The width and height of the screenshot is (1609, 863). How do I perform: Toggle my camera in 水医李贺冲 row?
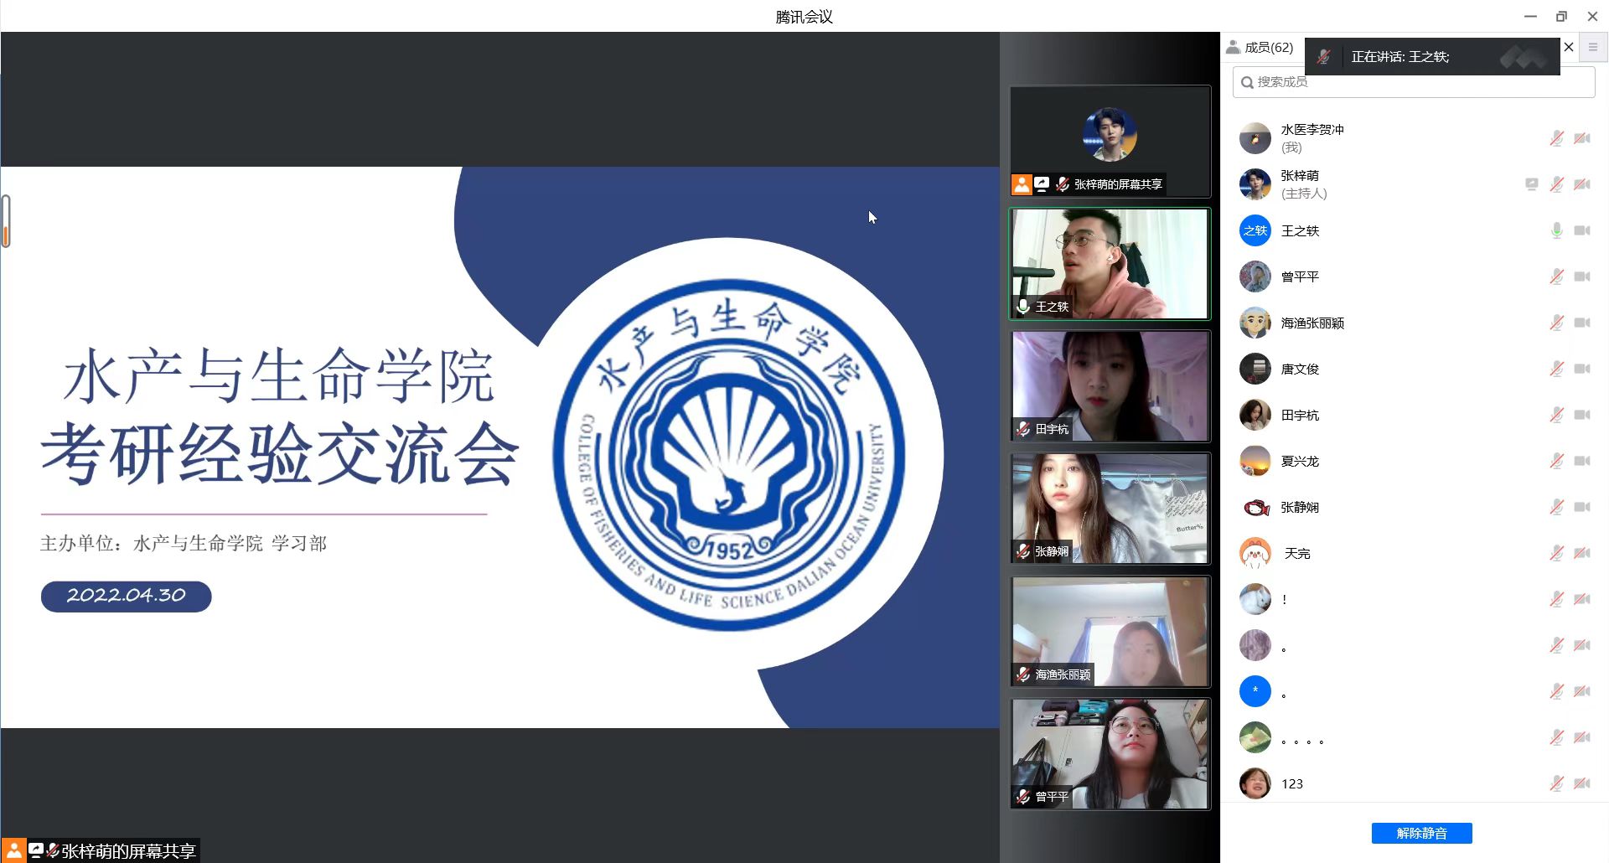pos(1581,138)
